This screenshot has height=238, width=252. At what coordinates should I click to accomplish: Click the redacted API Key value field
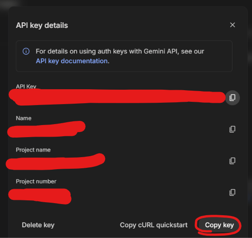click(x=117, y=97)
